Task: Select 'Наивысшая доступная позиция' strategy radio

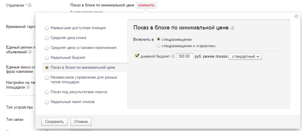Action: click(47, 28)
